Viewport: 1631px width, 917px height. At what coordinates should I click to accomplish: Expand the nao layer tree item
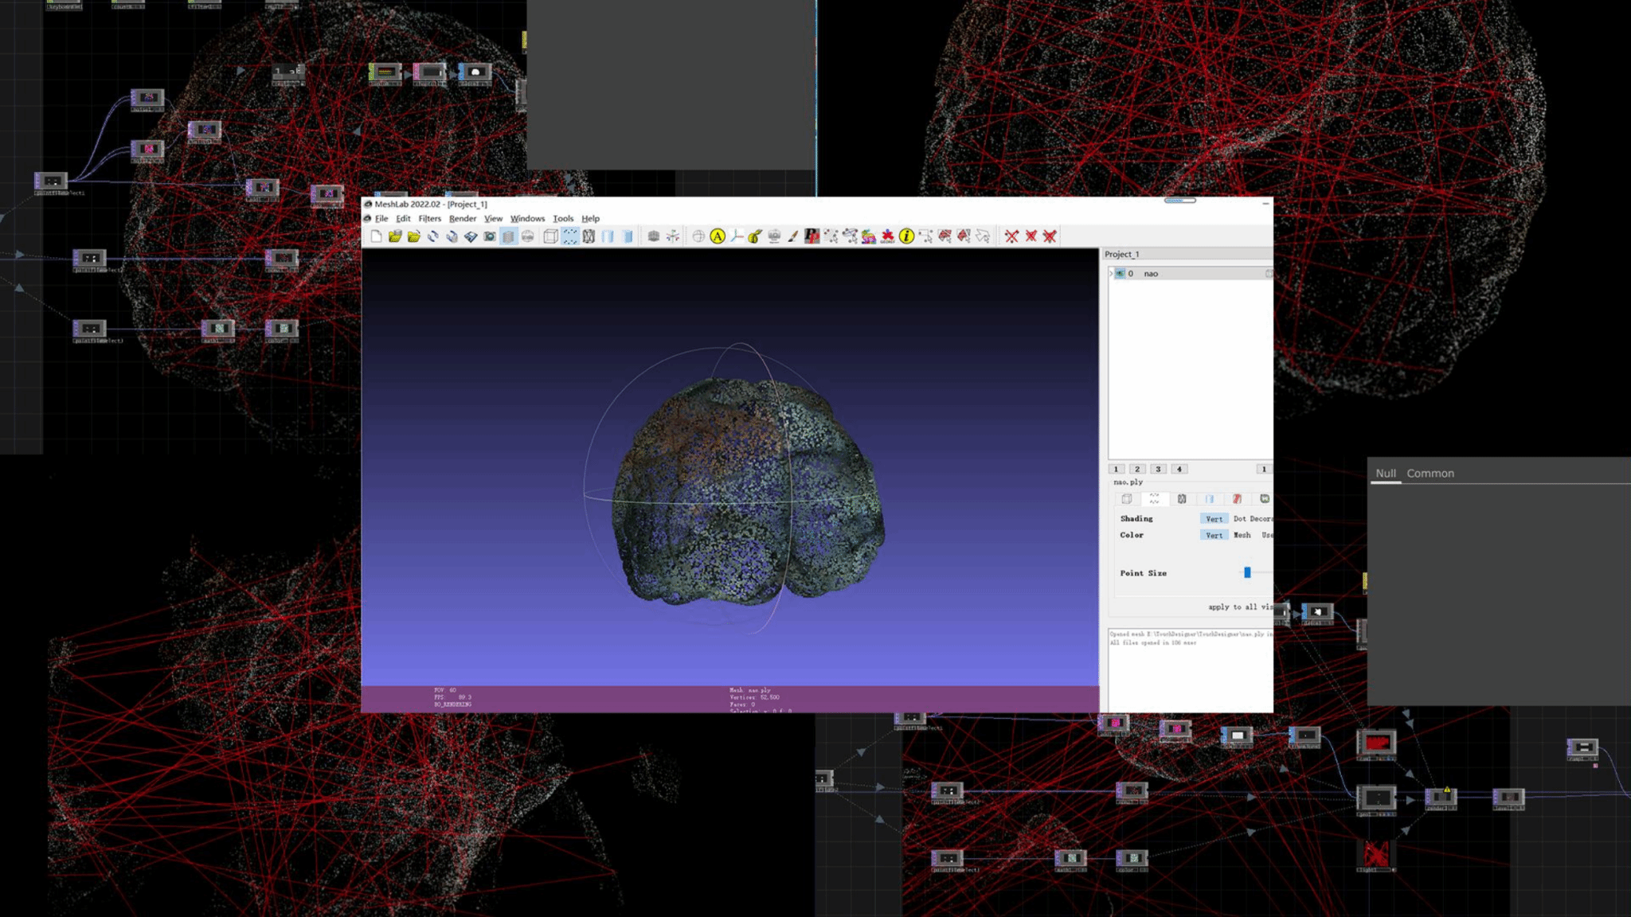coord(1111,274)
